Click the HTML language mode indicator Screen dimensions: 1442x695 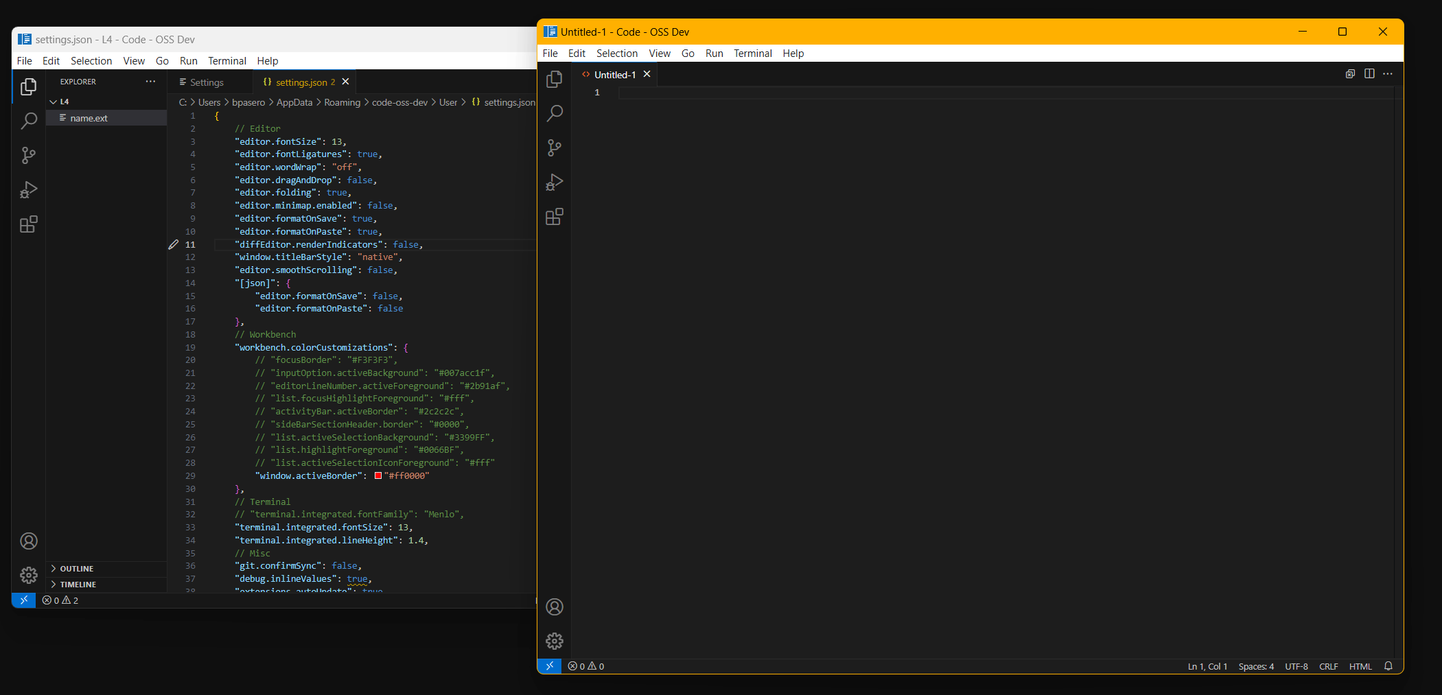pos(1360,666)
